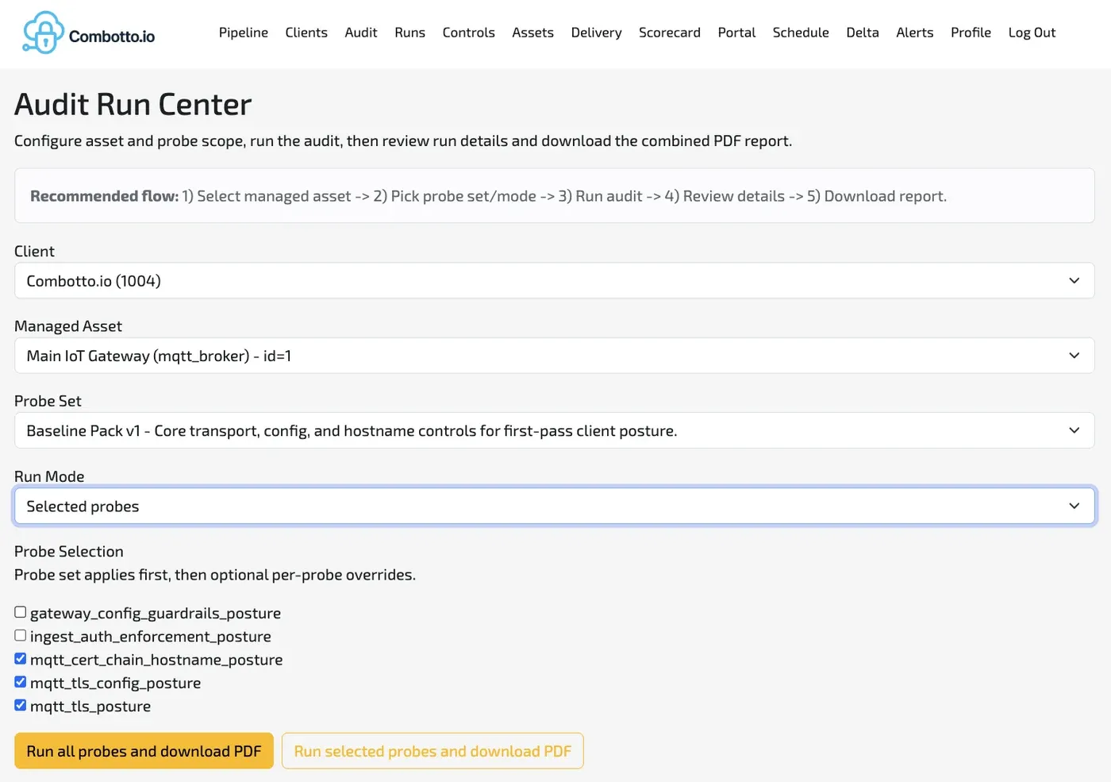The image size is (1111, 782).
Task: Open the Runs section
Action: 409,33
